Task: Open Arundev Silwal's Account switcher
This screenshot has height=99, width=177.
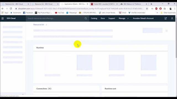Action: tap(143, 18)
